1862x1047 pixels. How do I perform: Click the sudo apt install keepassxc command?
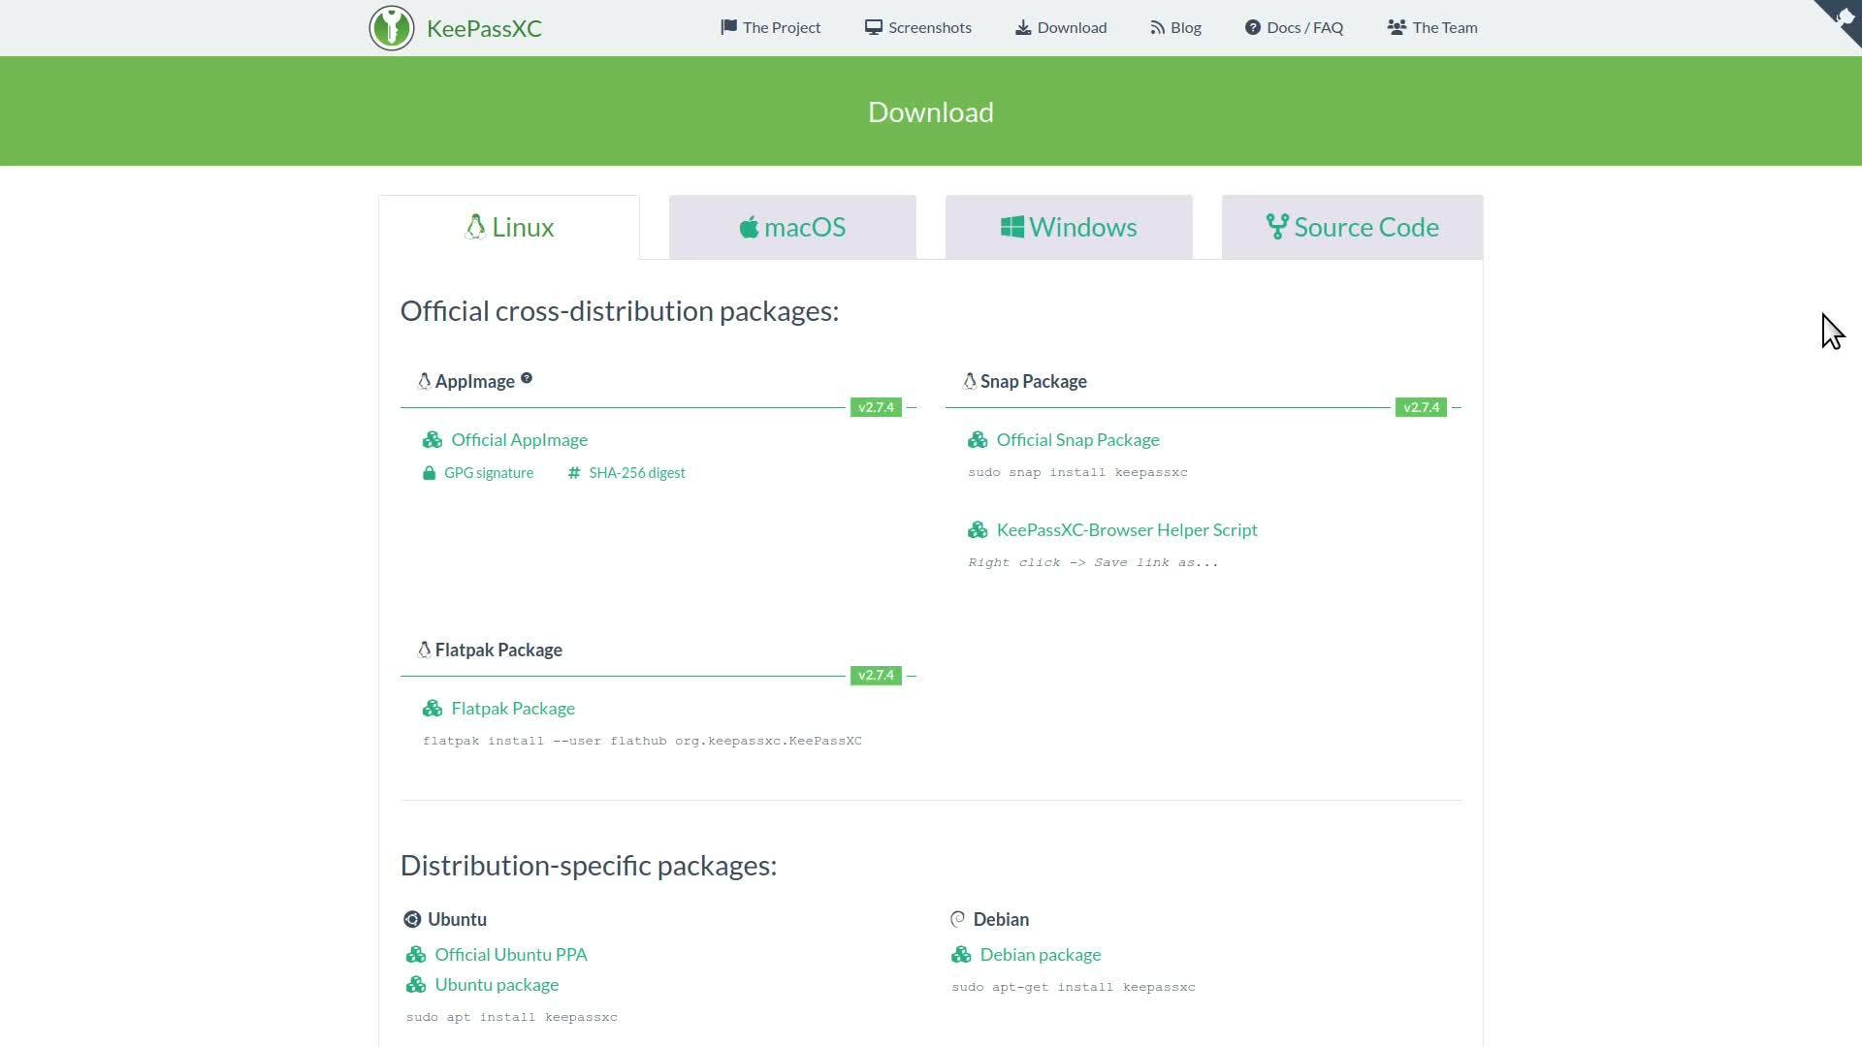point(511,1018)
